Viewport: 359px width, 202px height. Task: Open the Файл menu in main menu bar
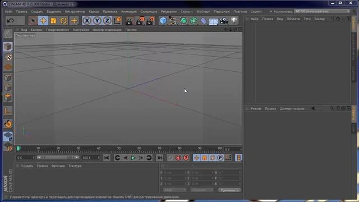click(9, 11)
